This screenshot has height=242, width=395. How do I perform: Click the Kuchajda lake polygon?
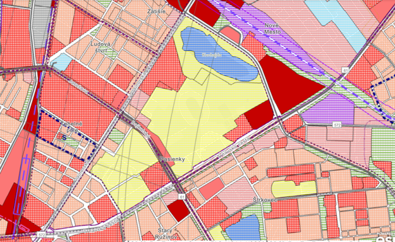click(220, 54)
